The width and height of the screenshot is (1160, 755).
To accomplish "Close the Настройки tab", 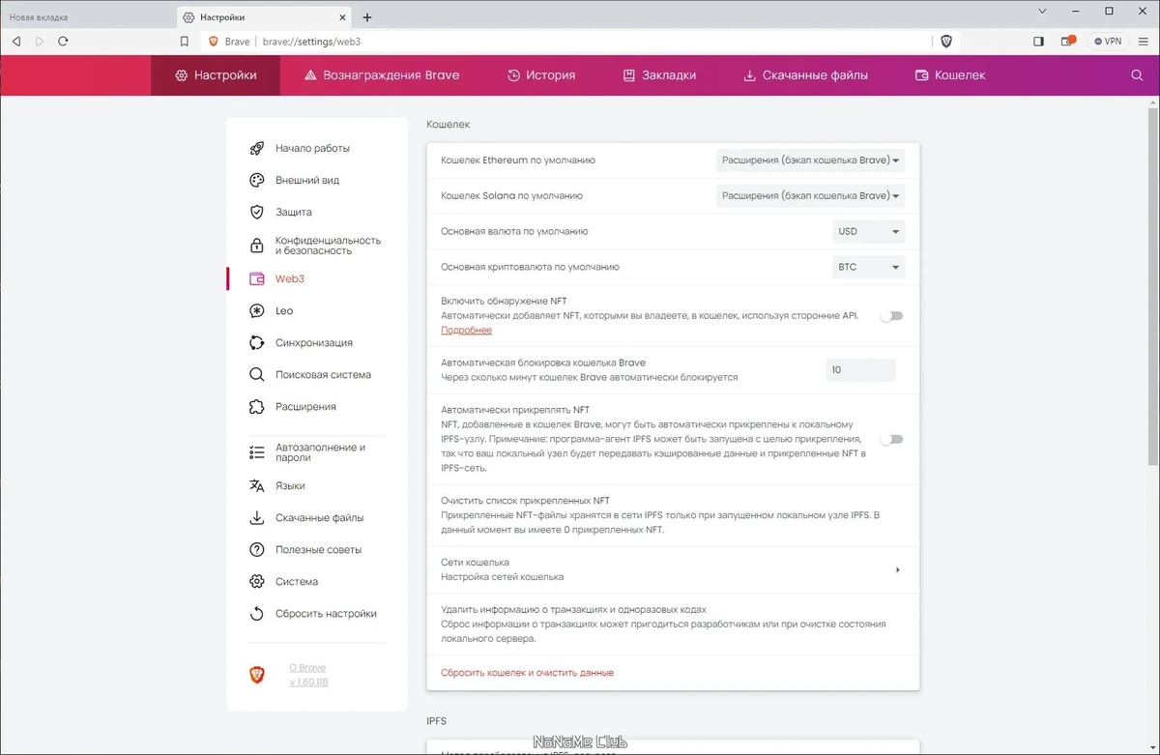I will pos(342,17).
